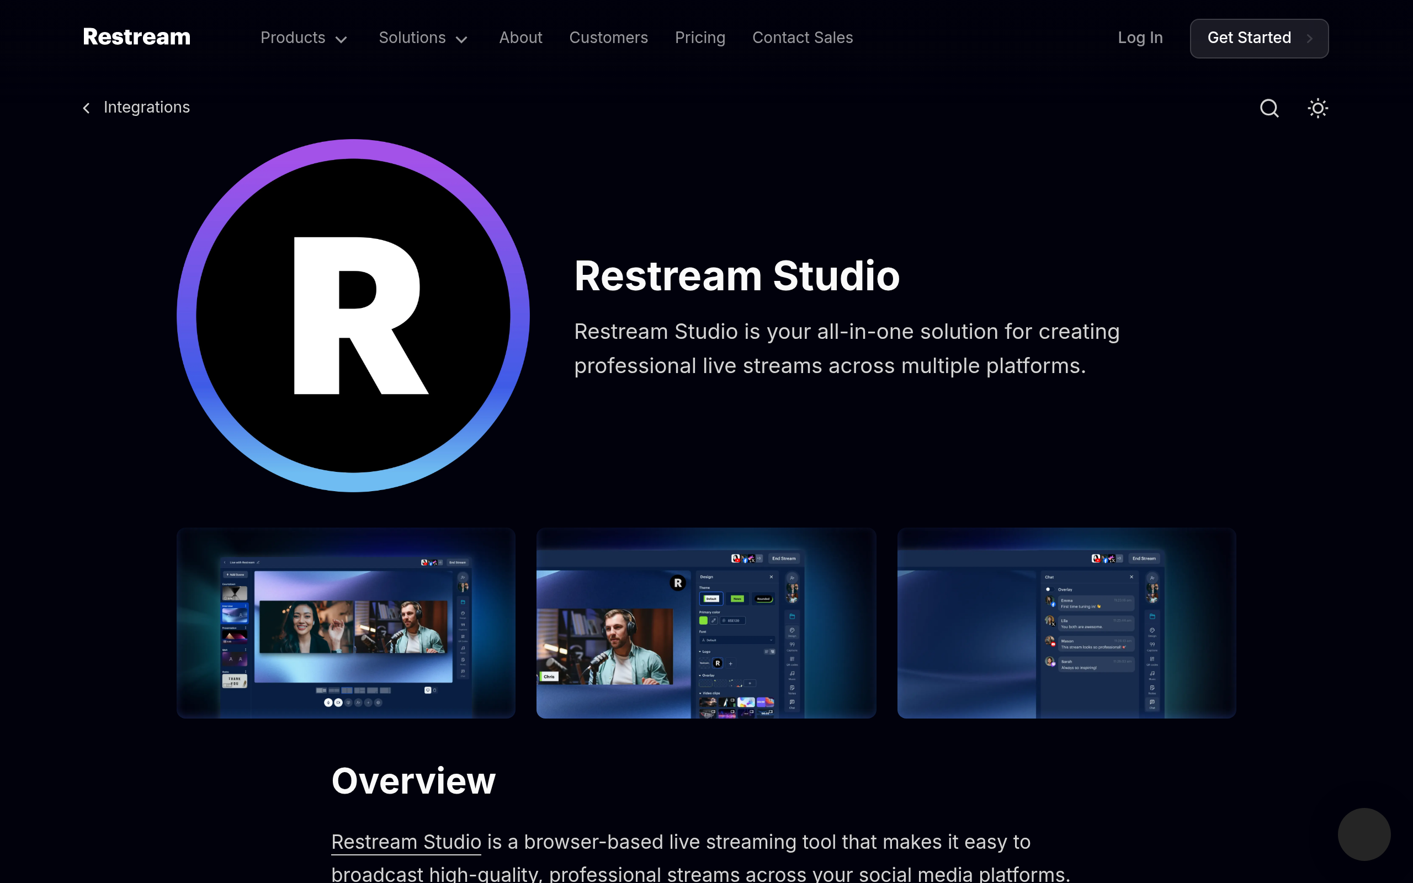Image resolution: width=1413 pixels, height=883 pixels.
Task: Open the first studio screenshot with two hosts
Action: pos(346,623)
